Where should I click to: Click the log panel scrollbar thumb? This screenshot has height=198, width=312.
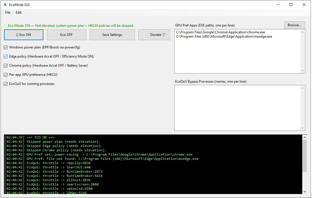305,156
